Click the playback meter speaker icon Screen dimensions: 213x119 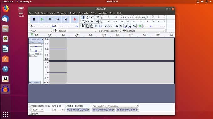[x=98, y=22]
